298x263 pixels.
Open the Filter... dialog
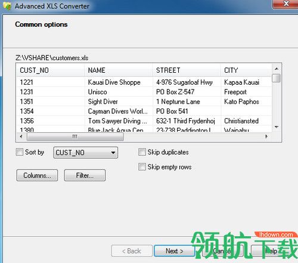(85, 175)
